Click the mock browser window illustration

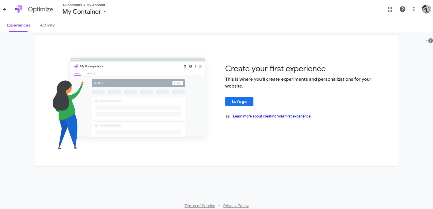click(137, 97)
